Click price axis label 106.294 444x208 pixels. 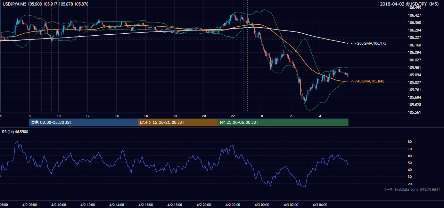(414, 30)
